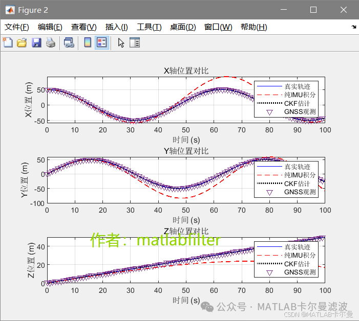Select the Edit Plot arrow tool

(121, 43)
